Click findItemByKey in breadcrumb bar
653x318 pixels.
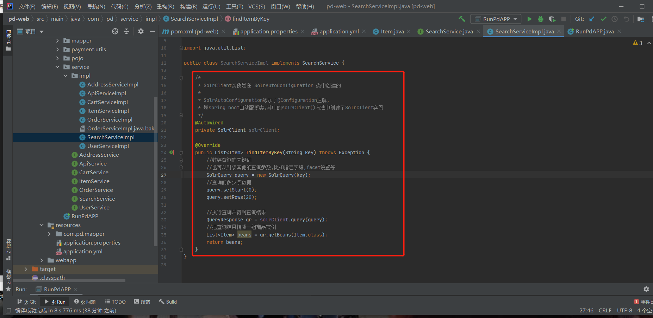point(247,19)
